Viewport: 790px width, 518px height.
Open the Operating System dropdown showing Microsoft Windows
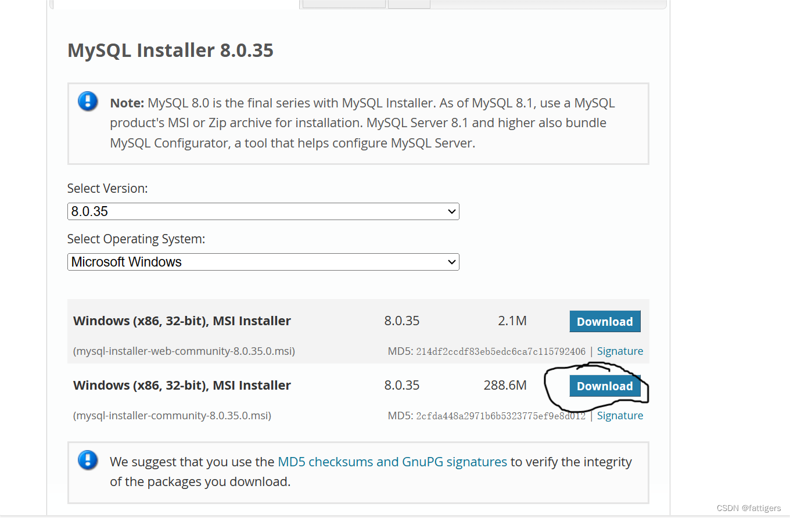[x=263, y=262]
